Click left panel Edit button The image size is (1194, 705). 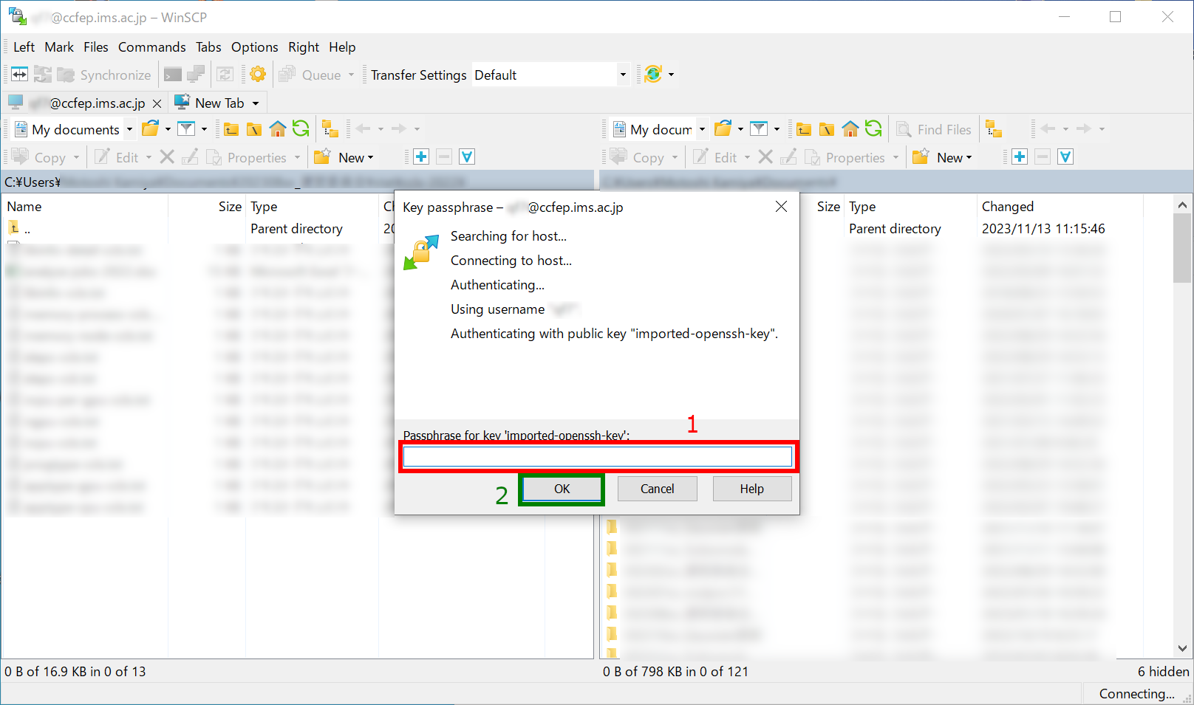click(x=123, y=157)
